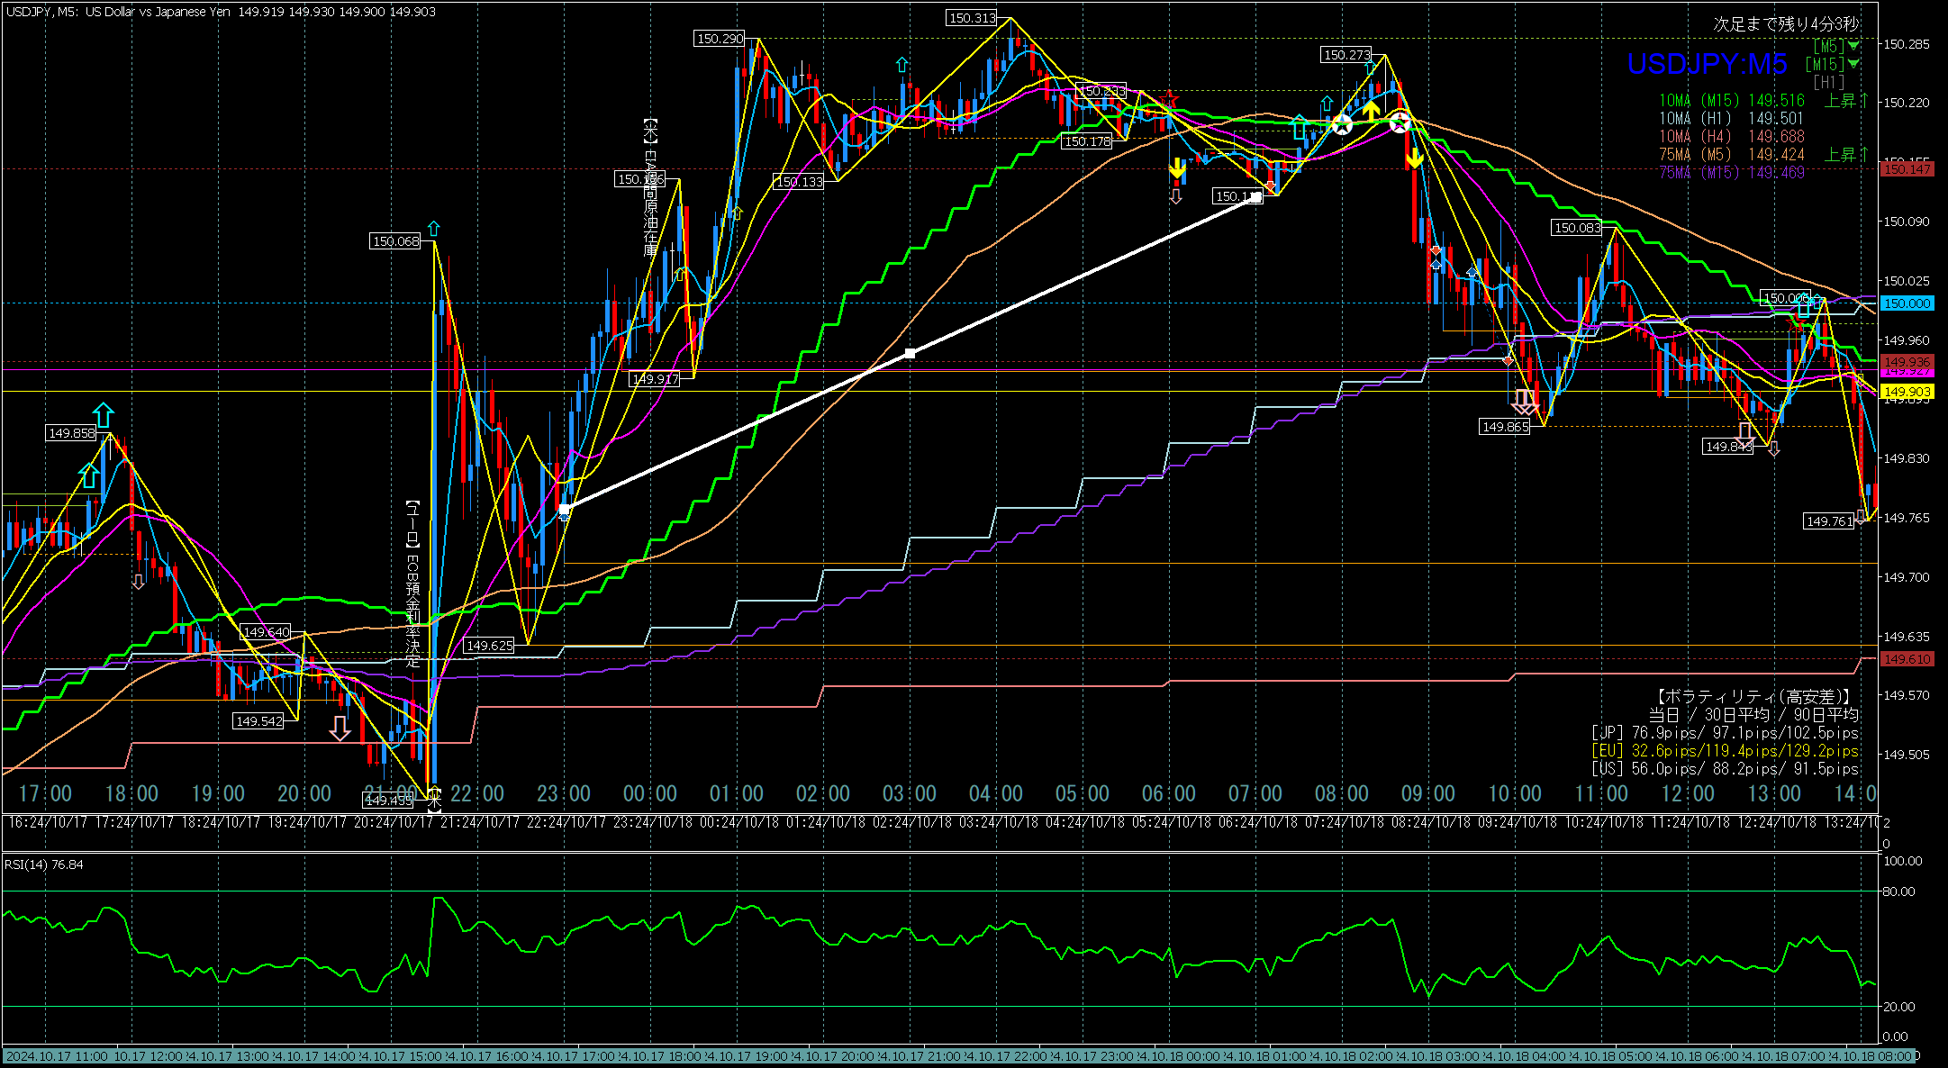The width and height of the screenshot is (1948, 1068).
Task: Select the cyan up arrow above the 150.068 spike
Action: pos(434,228)
